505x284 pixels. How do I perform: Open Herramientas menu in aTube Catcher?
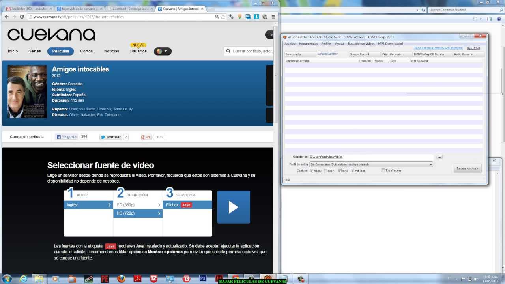pos(308,44)
